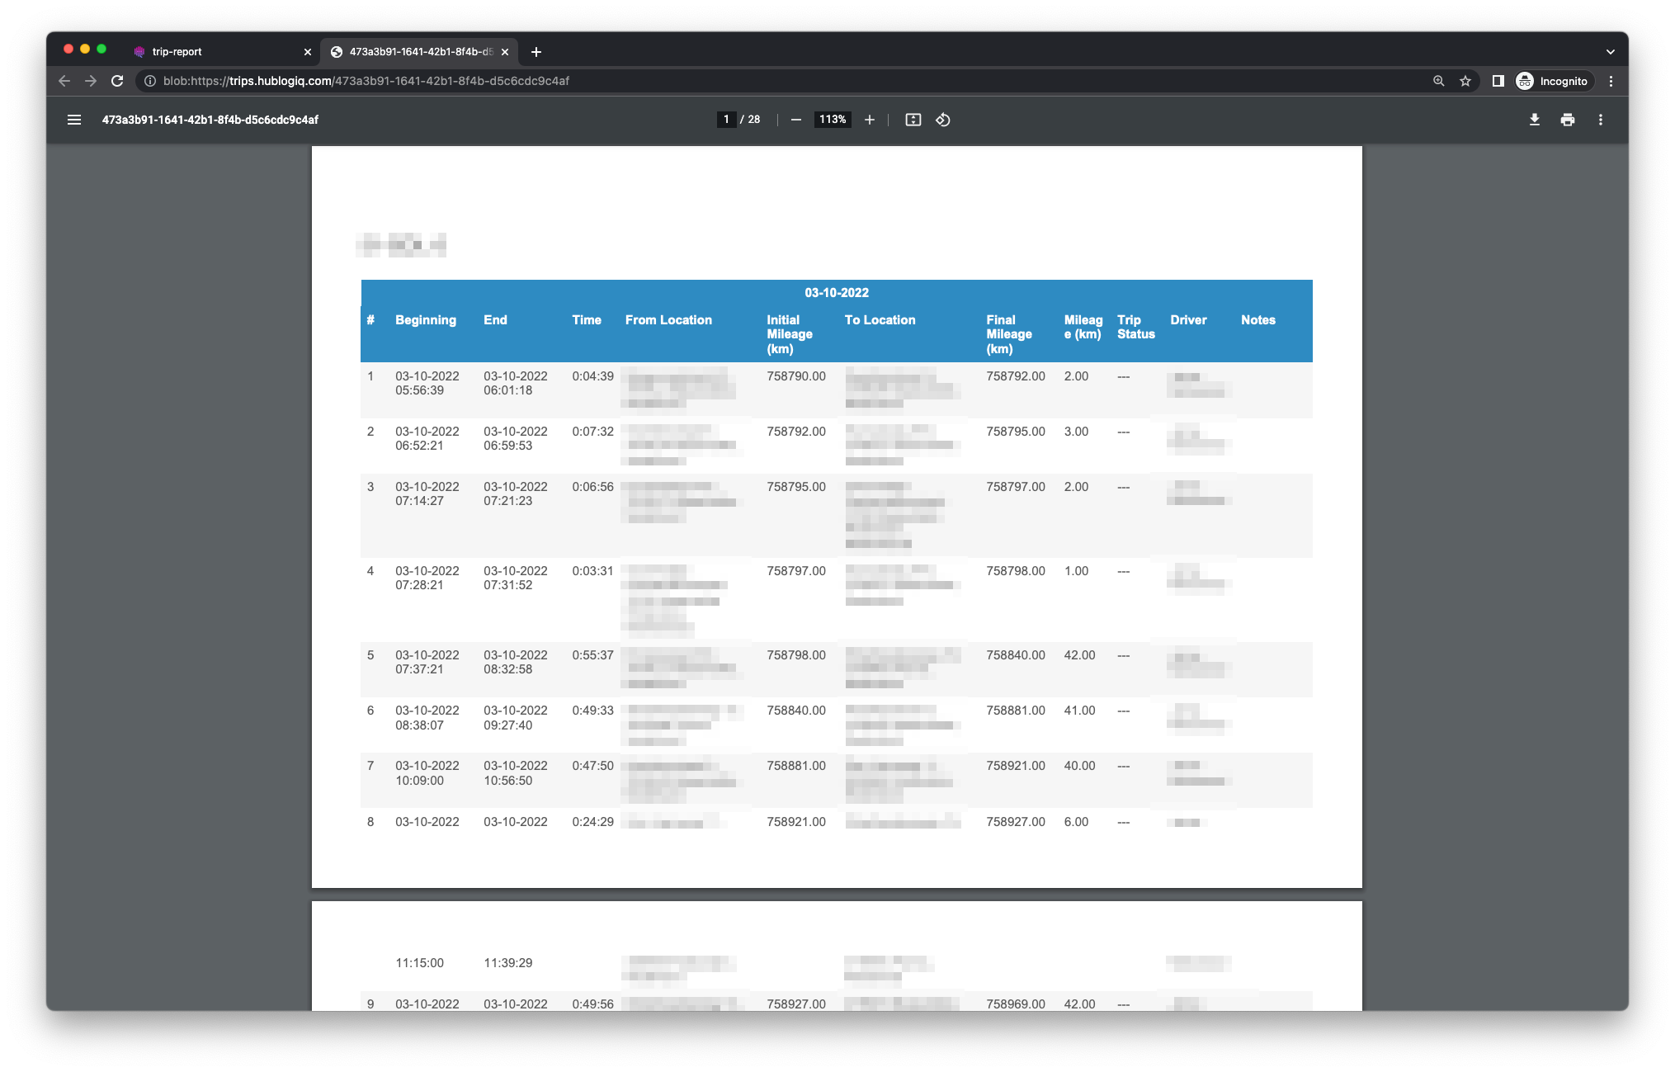Click the fit to page icon
The width and height of the screenshot is (1675, 1072).
click(x=913, y=120)
